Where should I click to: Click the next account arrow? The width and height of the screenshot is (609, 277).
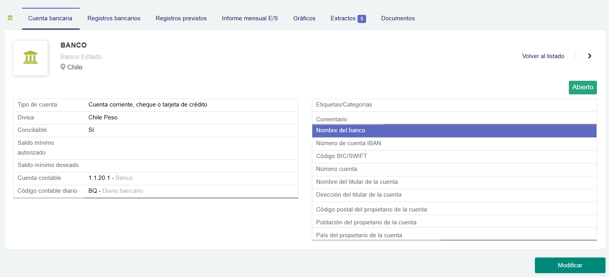tap(589, 56)
